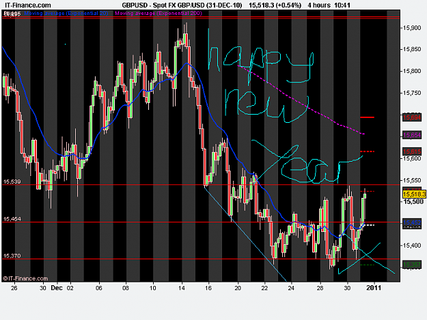Click the 16 date label on time axis
Viewport: 427px width, 320px height.
click(208, 288)
